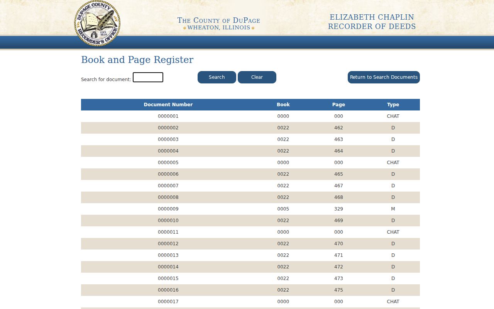Select document number 0000009

[168, 209]
